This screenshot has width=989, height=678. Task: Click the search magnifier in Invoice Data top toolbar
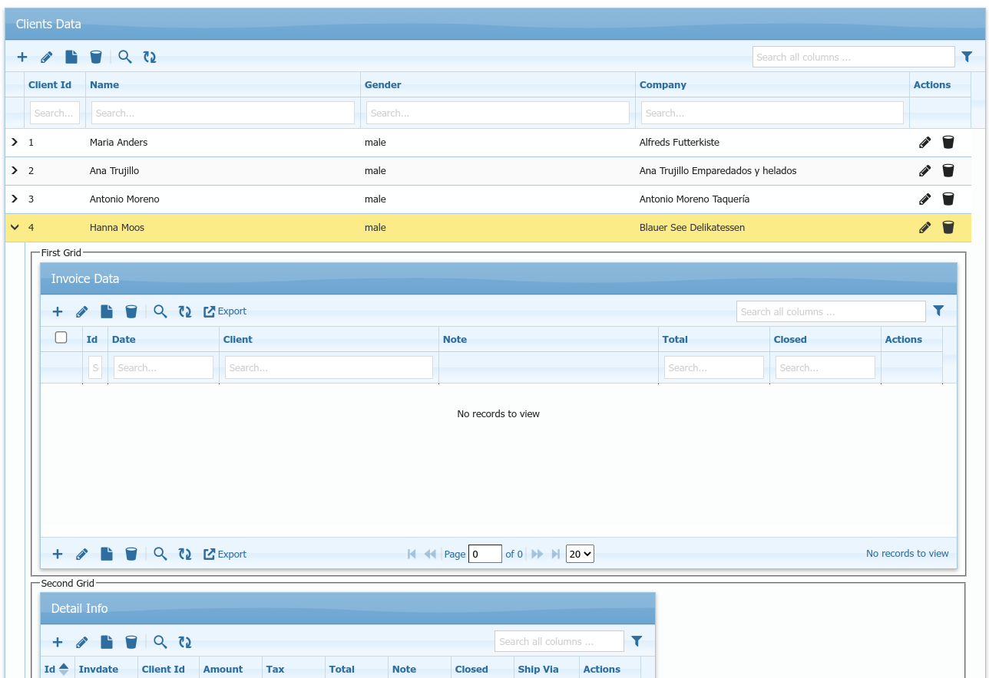coord(160,311)
